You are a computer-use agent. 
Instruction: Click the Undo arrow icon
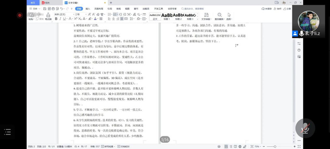coord(62,9)
